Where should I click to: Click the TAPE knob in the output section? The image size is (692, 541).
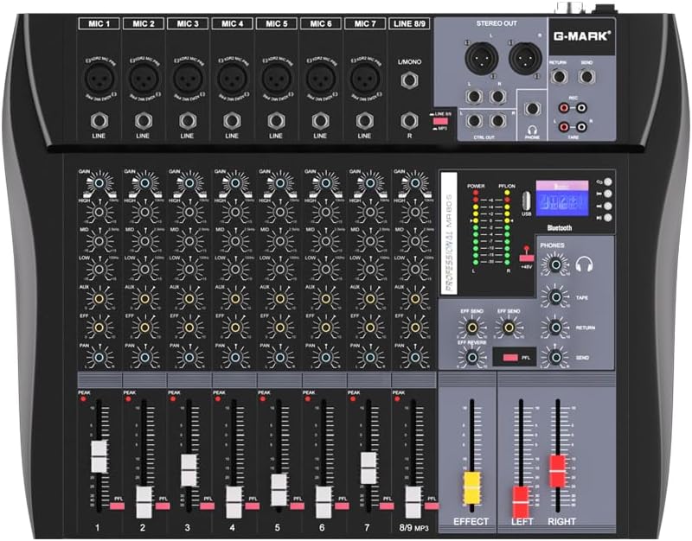tap(556, 297)
